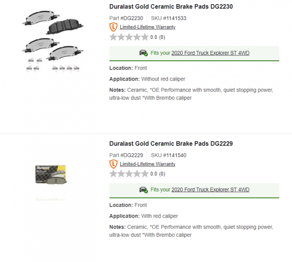Open 2020 Ford Truck Explorer link under DG2230

click(210, 53)
